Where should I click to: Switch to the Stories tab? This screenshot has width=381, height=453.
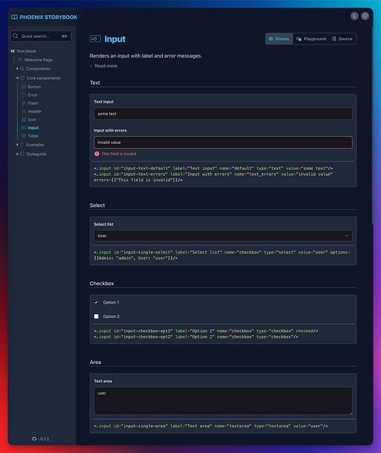[279, 39]
